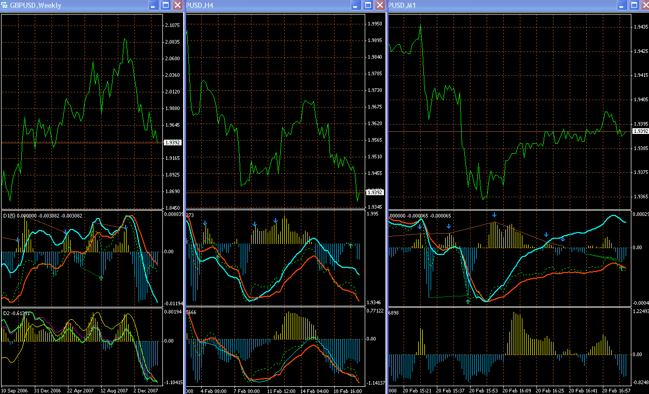Click the 1.8925 price level label

(x=172, y=174)
